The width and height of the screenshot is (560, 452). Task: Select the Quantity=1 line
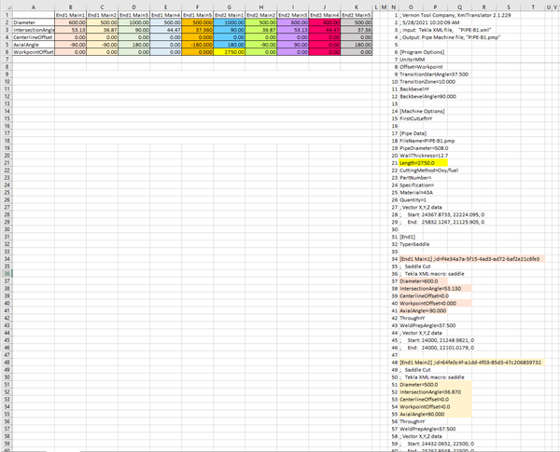(413, 200)
